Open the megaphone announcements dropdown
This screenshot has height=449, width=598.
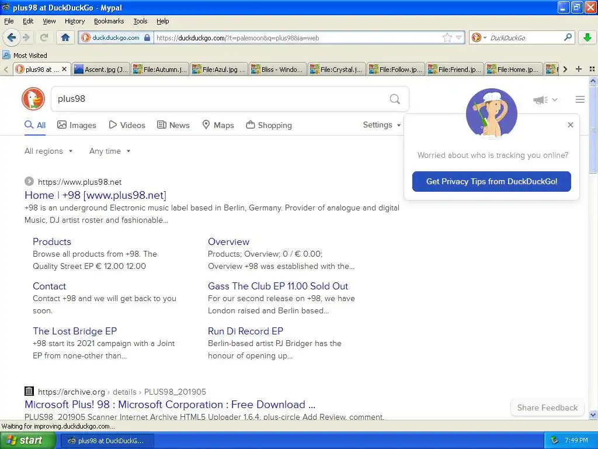(x=545, y=99)
